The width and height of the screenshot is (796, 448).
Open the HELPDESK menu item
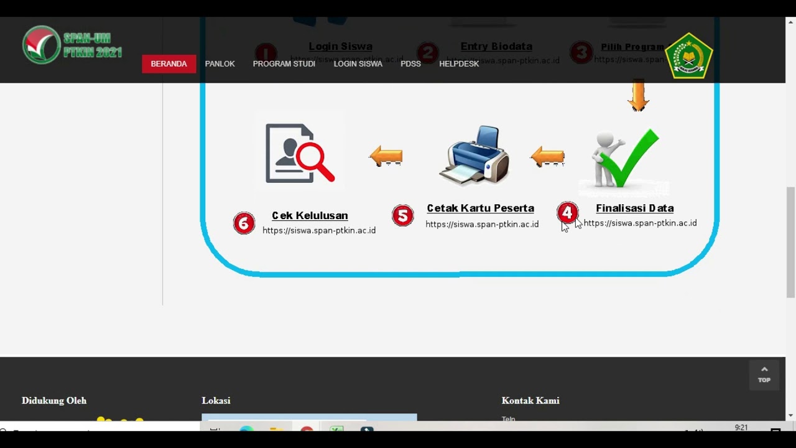459,63
